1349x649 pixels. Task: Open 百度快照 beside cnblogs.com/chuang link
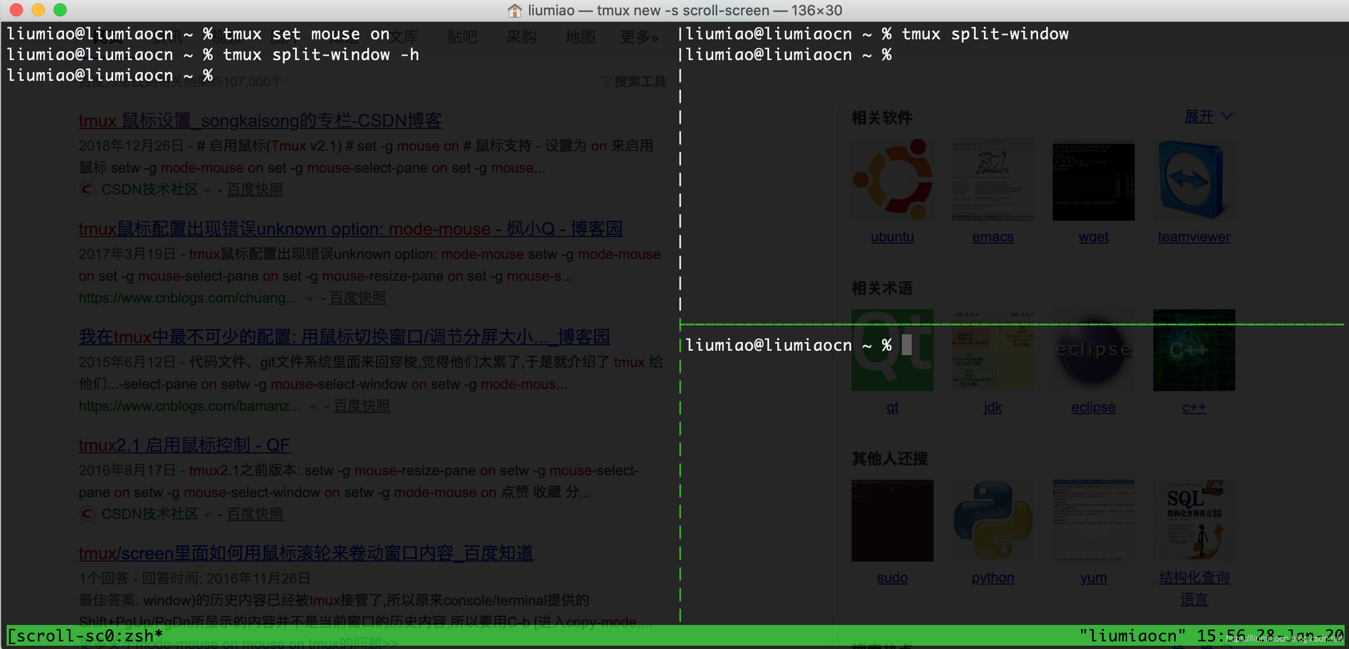(357, 298)
